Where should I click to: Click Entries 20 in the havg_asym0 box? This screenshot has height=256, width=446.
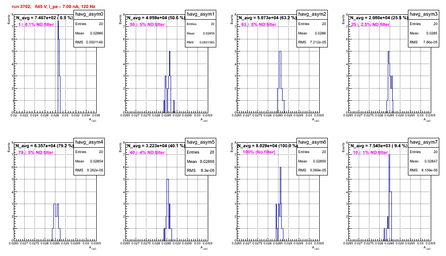[x=89, y=24]
